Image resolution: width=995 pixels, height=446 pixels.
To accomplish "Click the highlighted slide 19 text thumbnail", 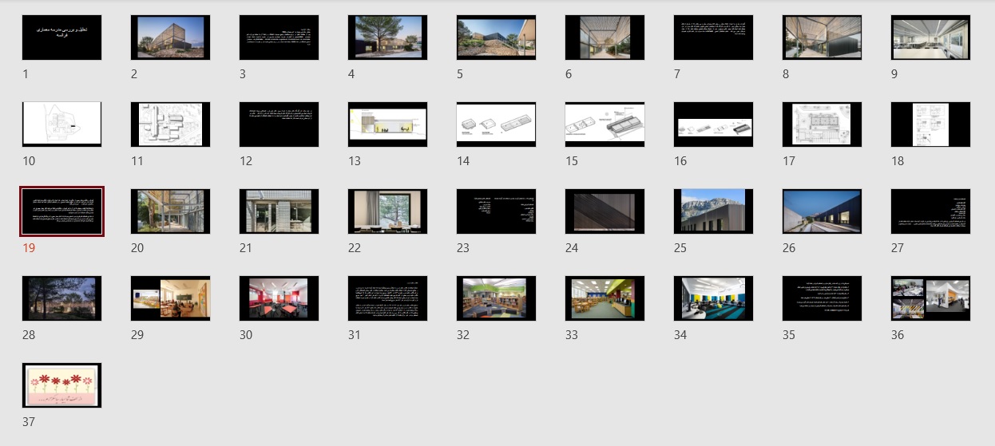I will tap(61, 211).
